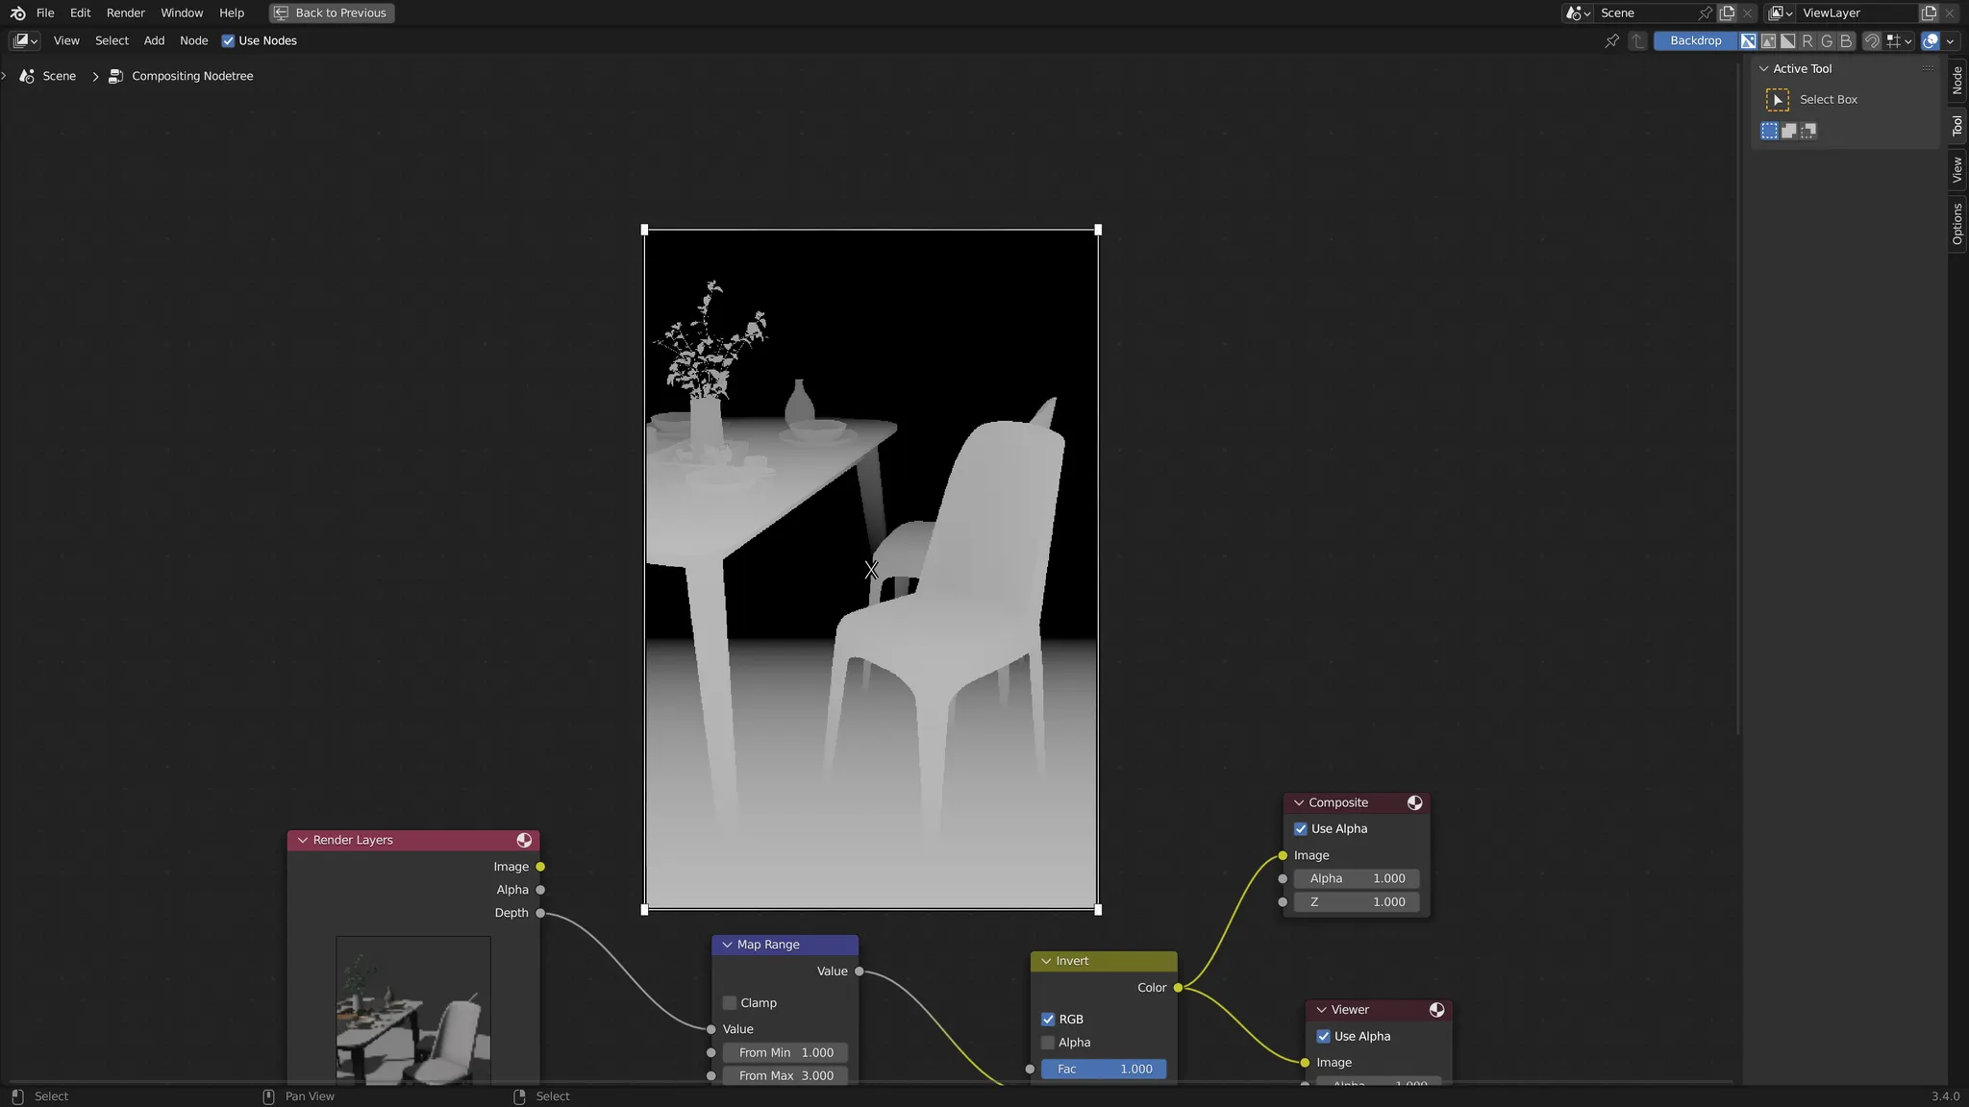
Task: Show the red channel only with R
Action: (1807, 41)
